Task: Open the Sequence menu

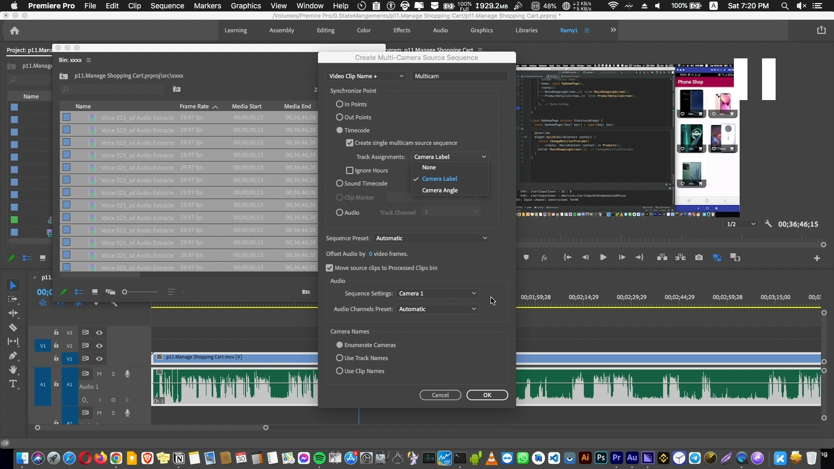Action: pyautogui.click(x=167, y=6)
